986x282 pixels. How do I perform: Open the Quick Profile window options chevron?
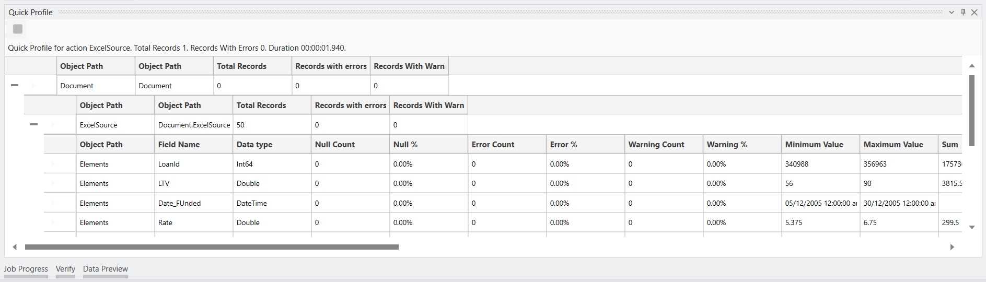pos(952,13)
